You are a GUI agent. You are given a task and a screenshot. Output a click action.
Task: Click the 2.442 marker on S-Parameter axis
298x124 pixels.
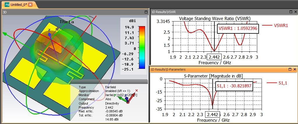click(x=212, y=114)
